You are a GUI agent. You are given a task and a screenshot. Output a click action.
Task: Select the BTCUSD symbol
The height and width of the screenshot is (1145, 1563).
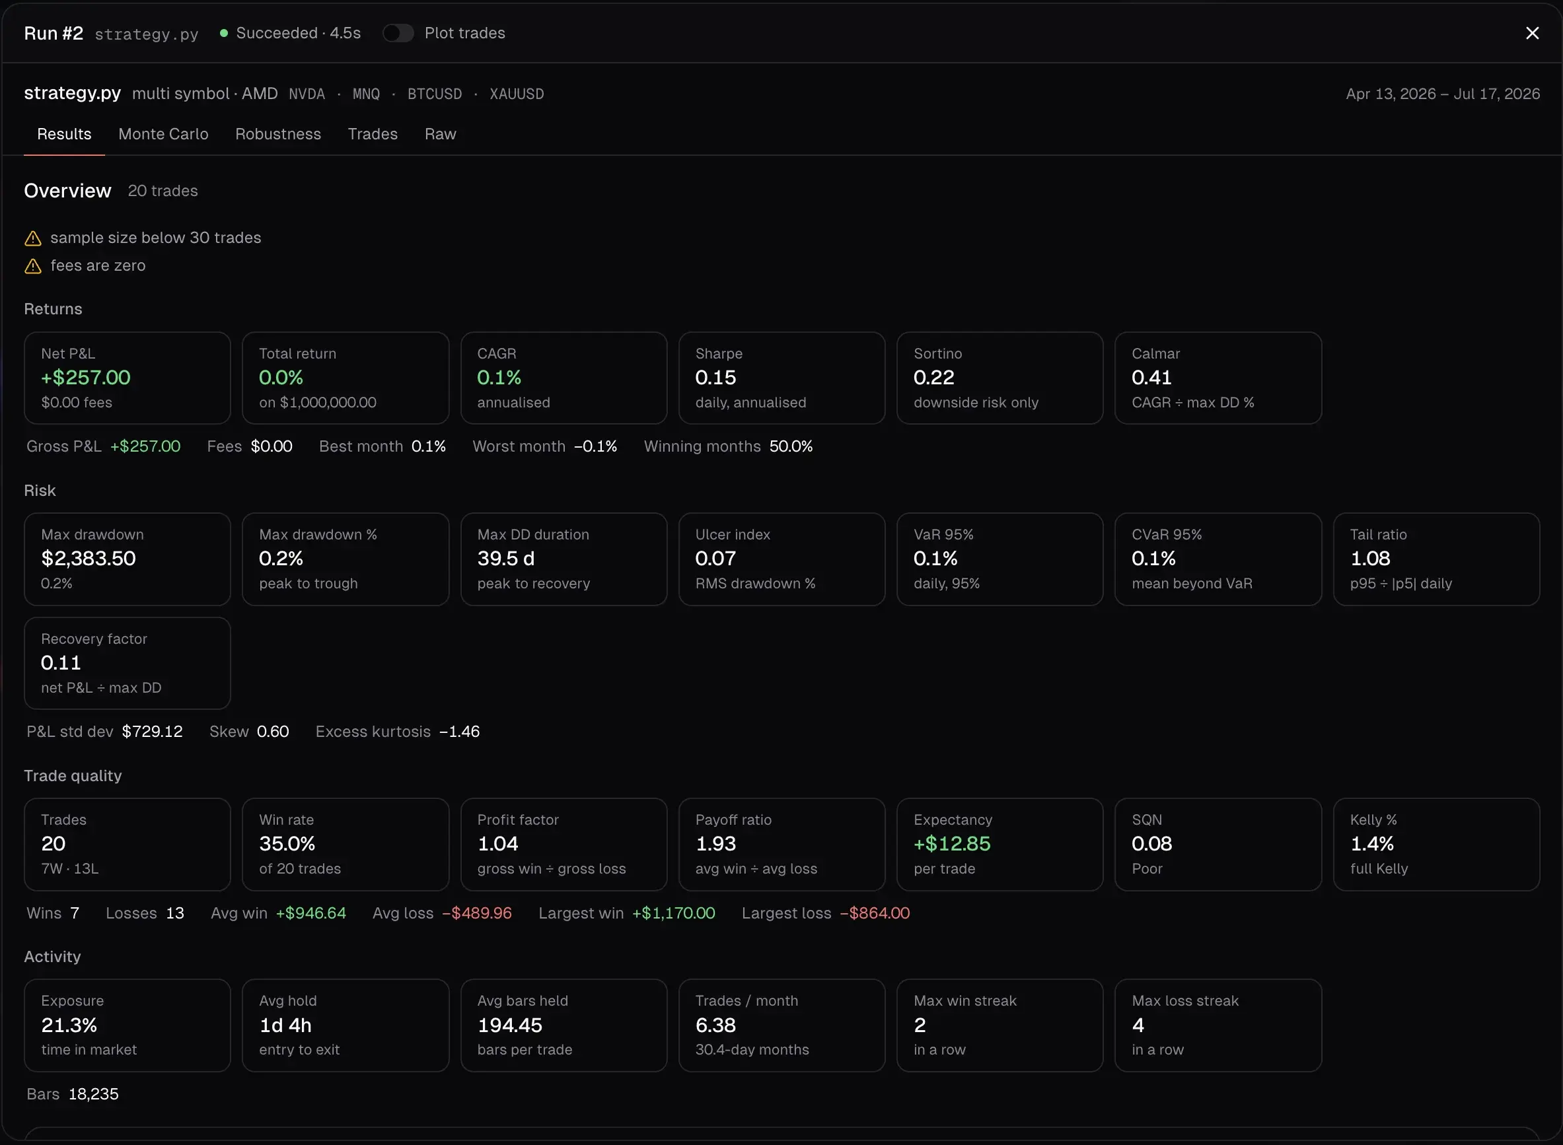(x=435, y=94)
